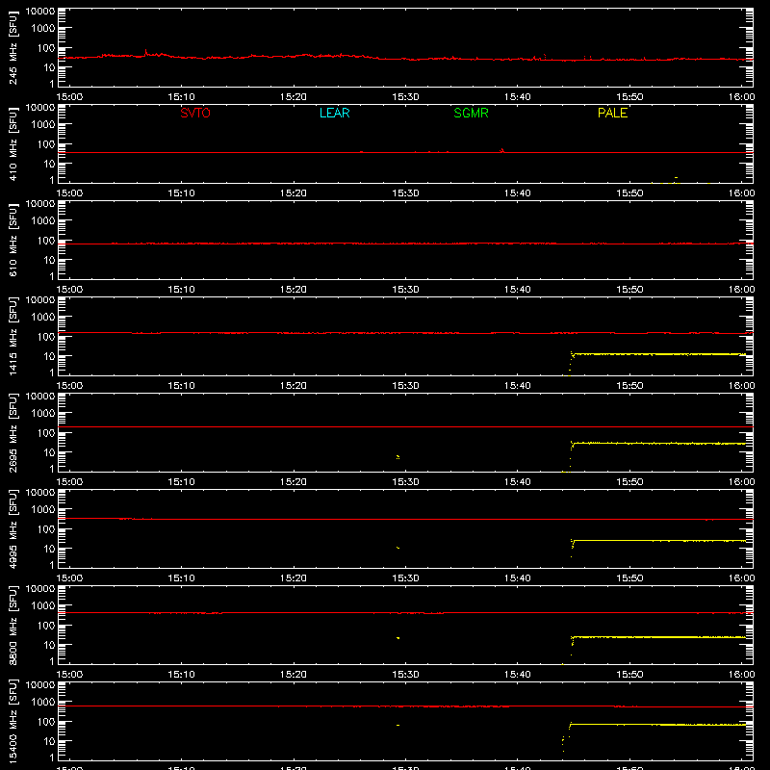Click 15:20 tick label under 4995 MHz plot
Viewport: 770px width, 770px height.
[x=294, y=578]
